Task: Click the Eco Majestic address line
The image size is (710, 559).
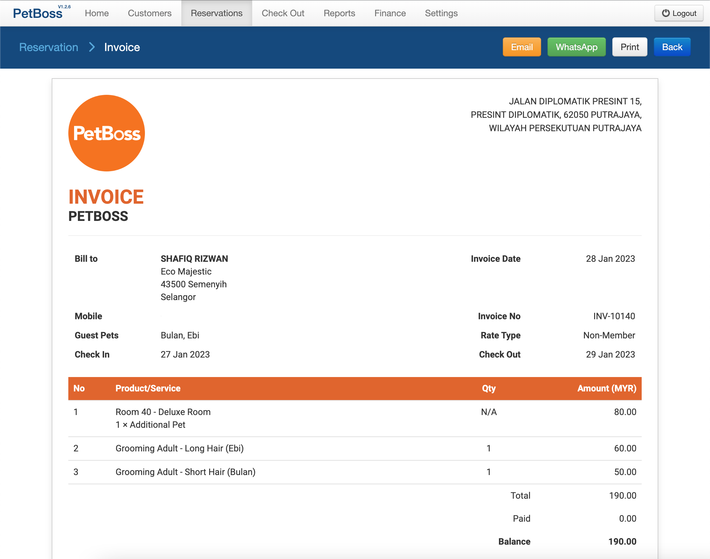Action: click(x=186, y=271)
